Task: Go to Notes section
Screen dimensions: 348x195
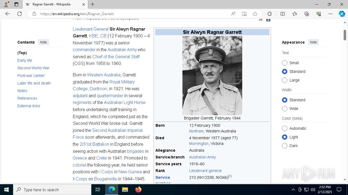Action: 22,91
